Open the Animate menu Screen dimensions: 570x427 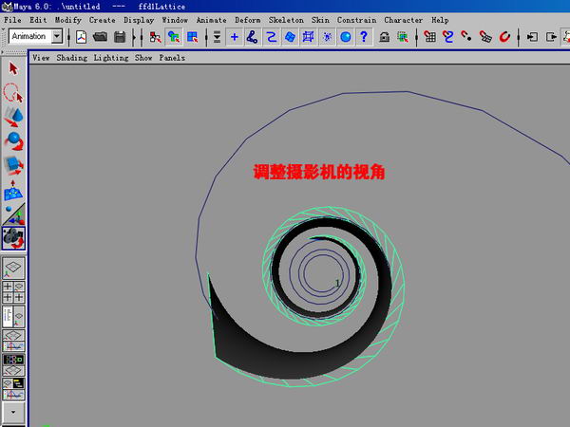coord(211,20)
